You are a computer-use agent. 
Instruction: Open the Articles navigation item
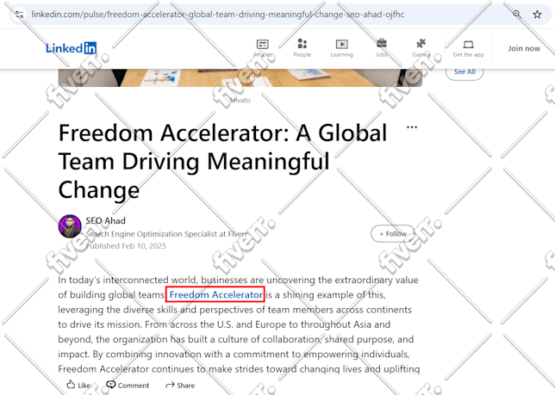coord(263,48)
